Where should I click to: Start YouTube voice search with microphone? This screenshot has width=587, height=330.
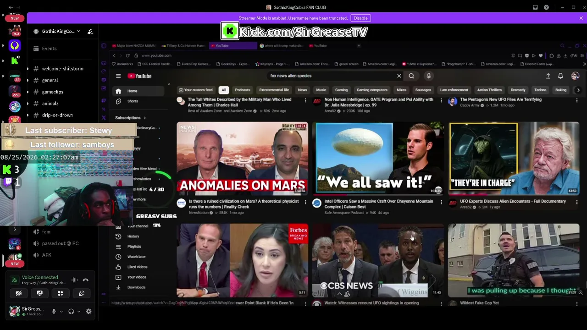click(x=429, y=76)
